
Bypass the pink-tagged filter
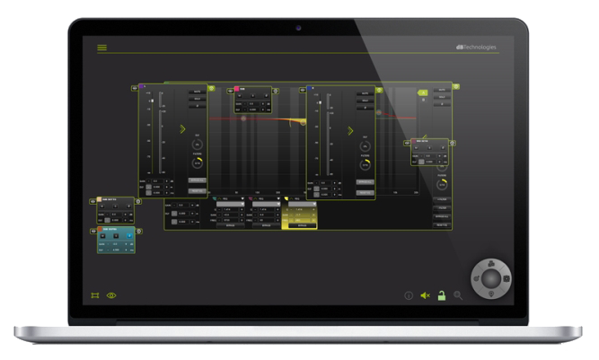[266, 225]
